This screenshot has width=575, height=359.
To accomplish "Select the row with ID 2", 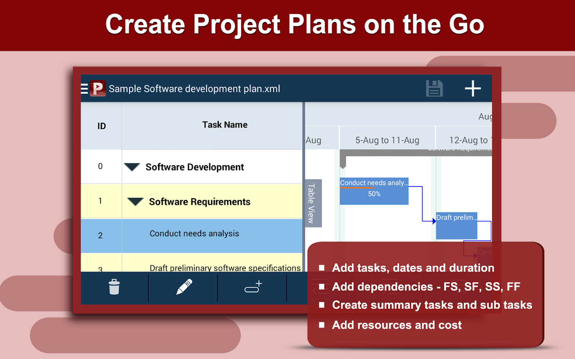I will click(x=192, y=236).
